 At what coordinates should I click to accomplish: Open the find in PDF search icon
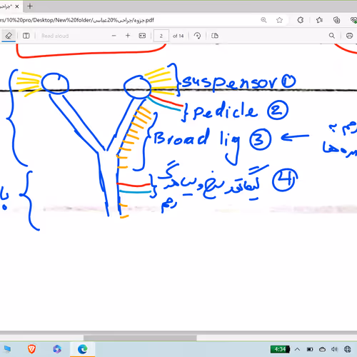[x=332, y=36]
